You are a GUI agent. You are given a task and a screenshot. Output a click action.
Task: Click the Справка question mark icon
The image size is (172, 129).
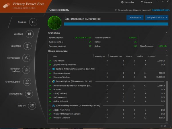point(142,2)
